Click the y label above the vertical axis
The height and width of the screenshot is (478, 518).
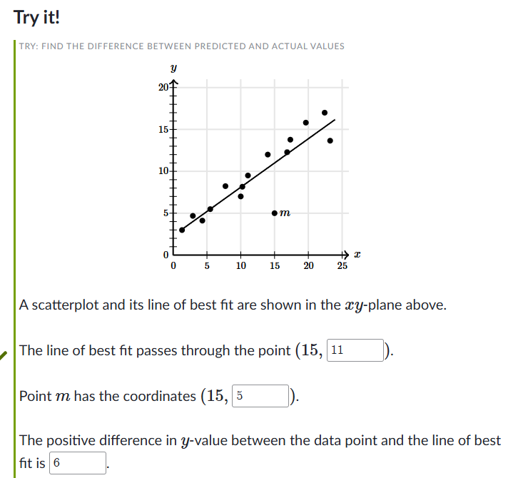pyautogui.click(x=173, y=70)
